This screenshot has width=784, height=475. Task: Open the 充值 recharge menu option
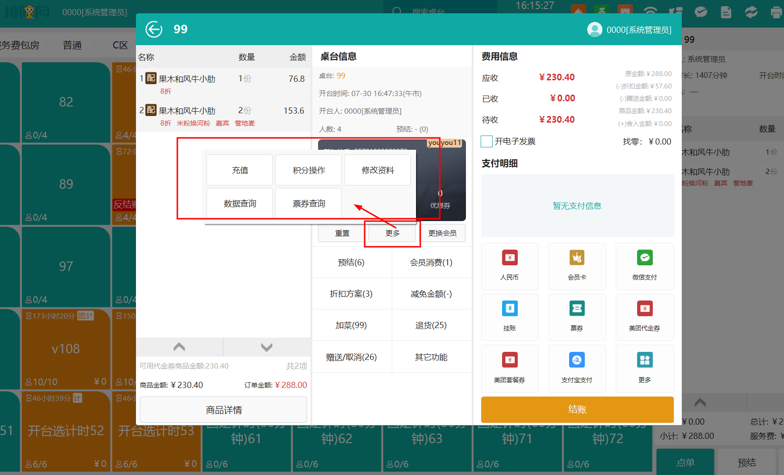click(240, 170)
